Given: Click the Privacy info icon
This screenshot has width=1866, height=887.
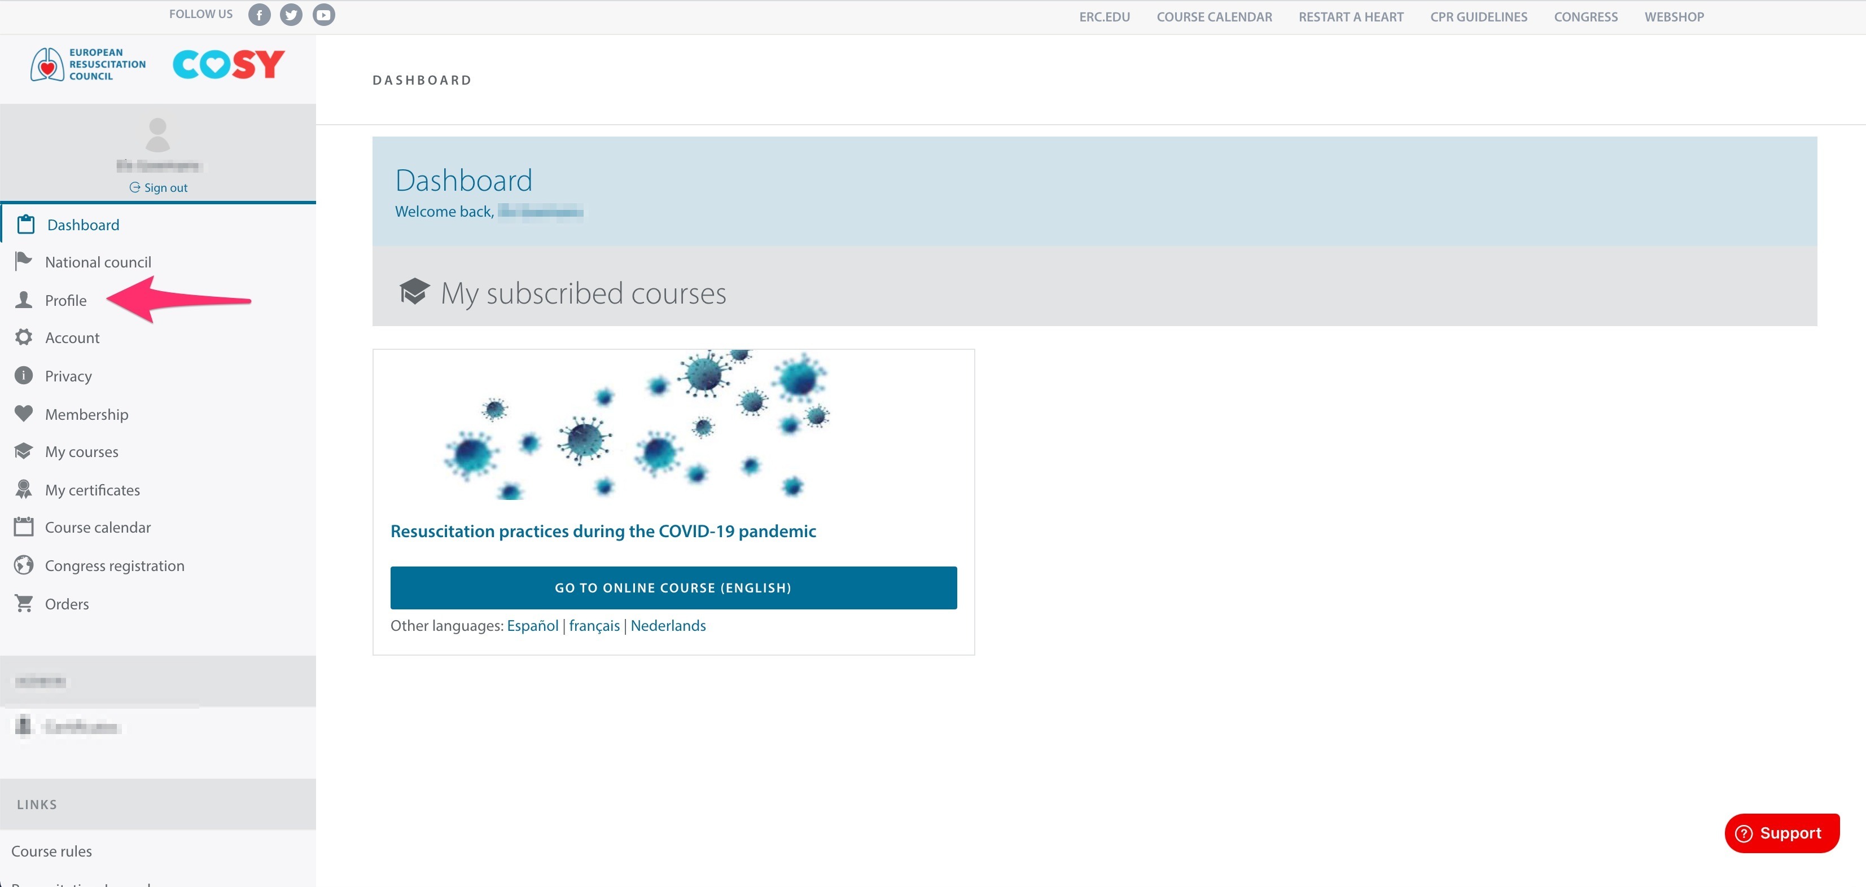Looking at the screenshot, I should (x=24, y=375).
